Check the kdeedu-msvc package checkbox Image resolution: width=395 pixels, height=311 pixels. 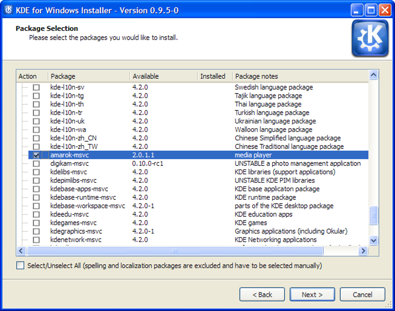pos(36,215)
